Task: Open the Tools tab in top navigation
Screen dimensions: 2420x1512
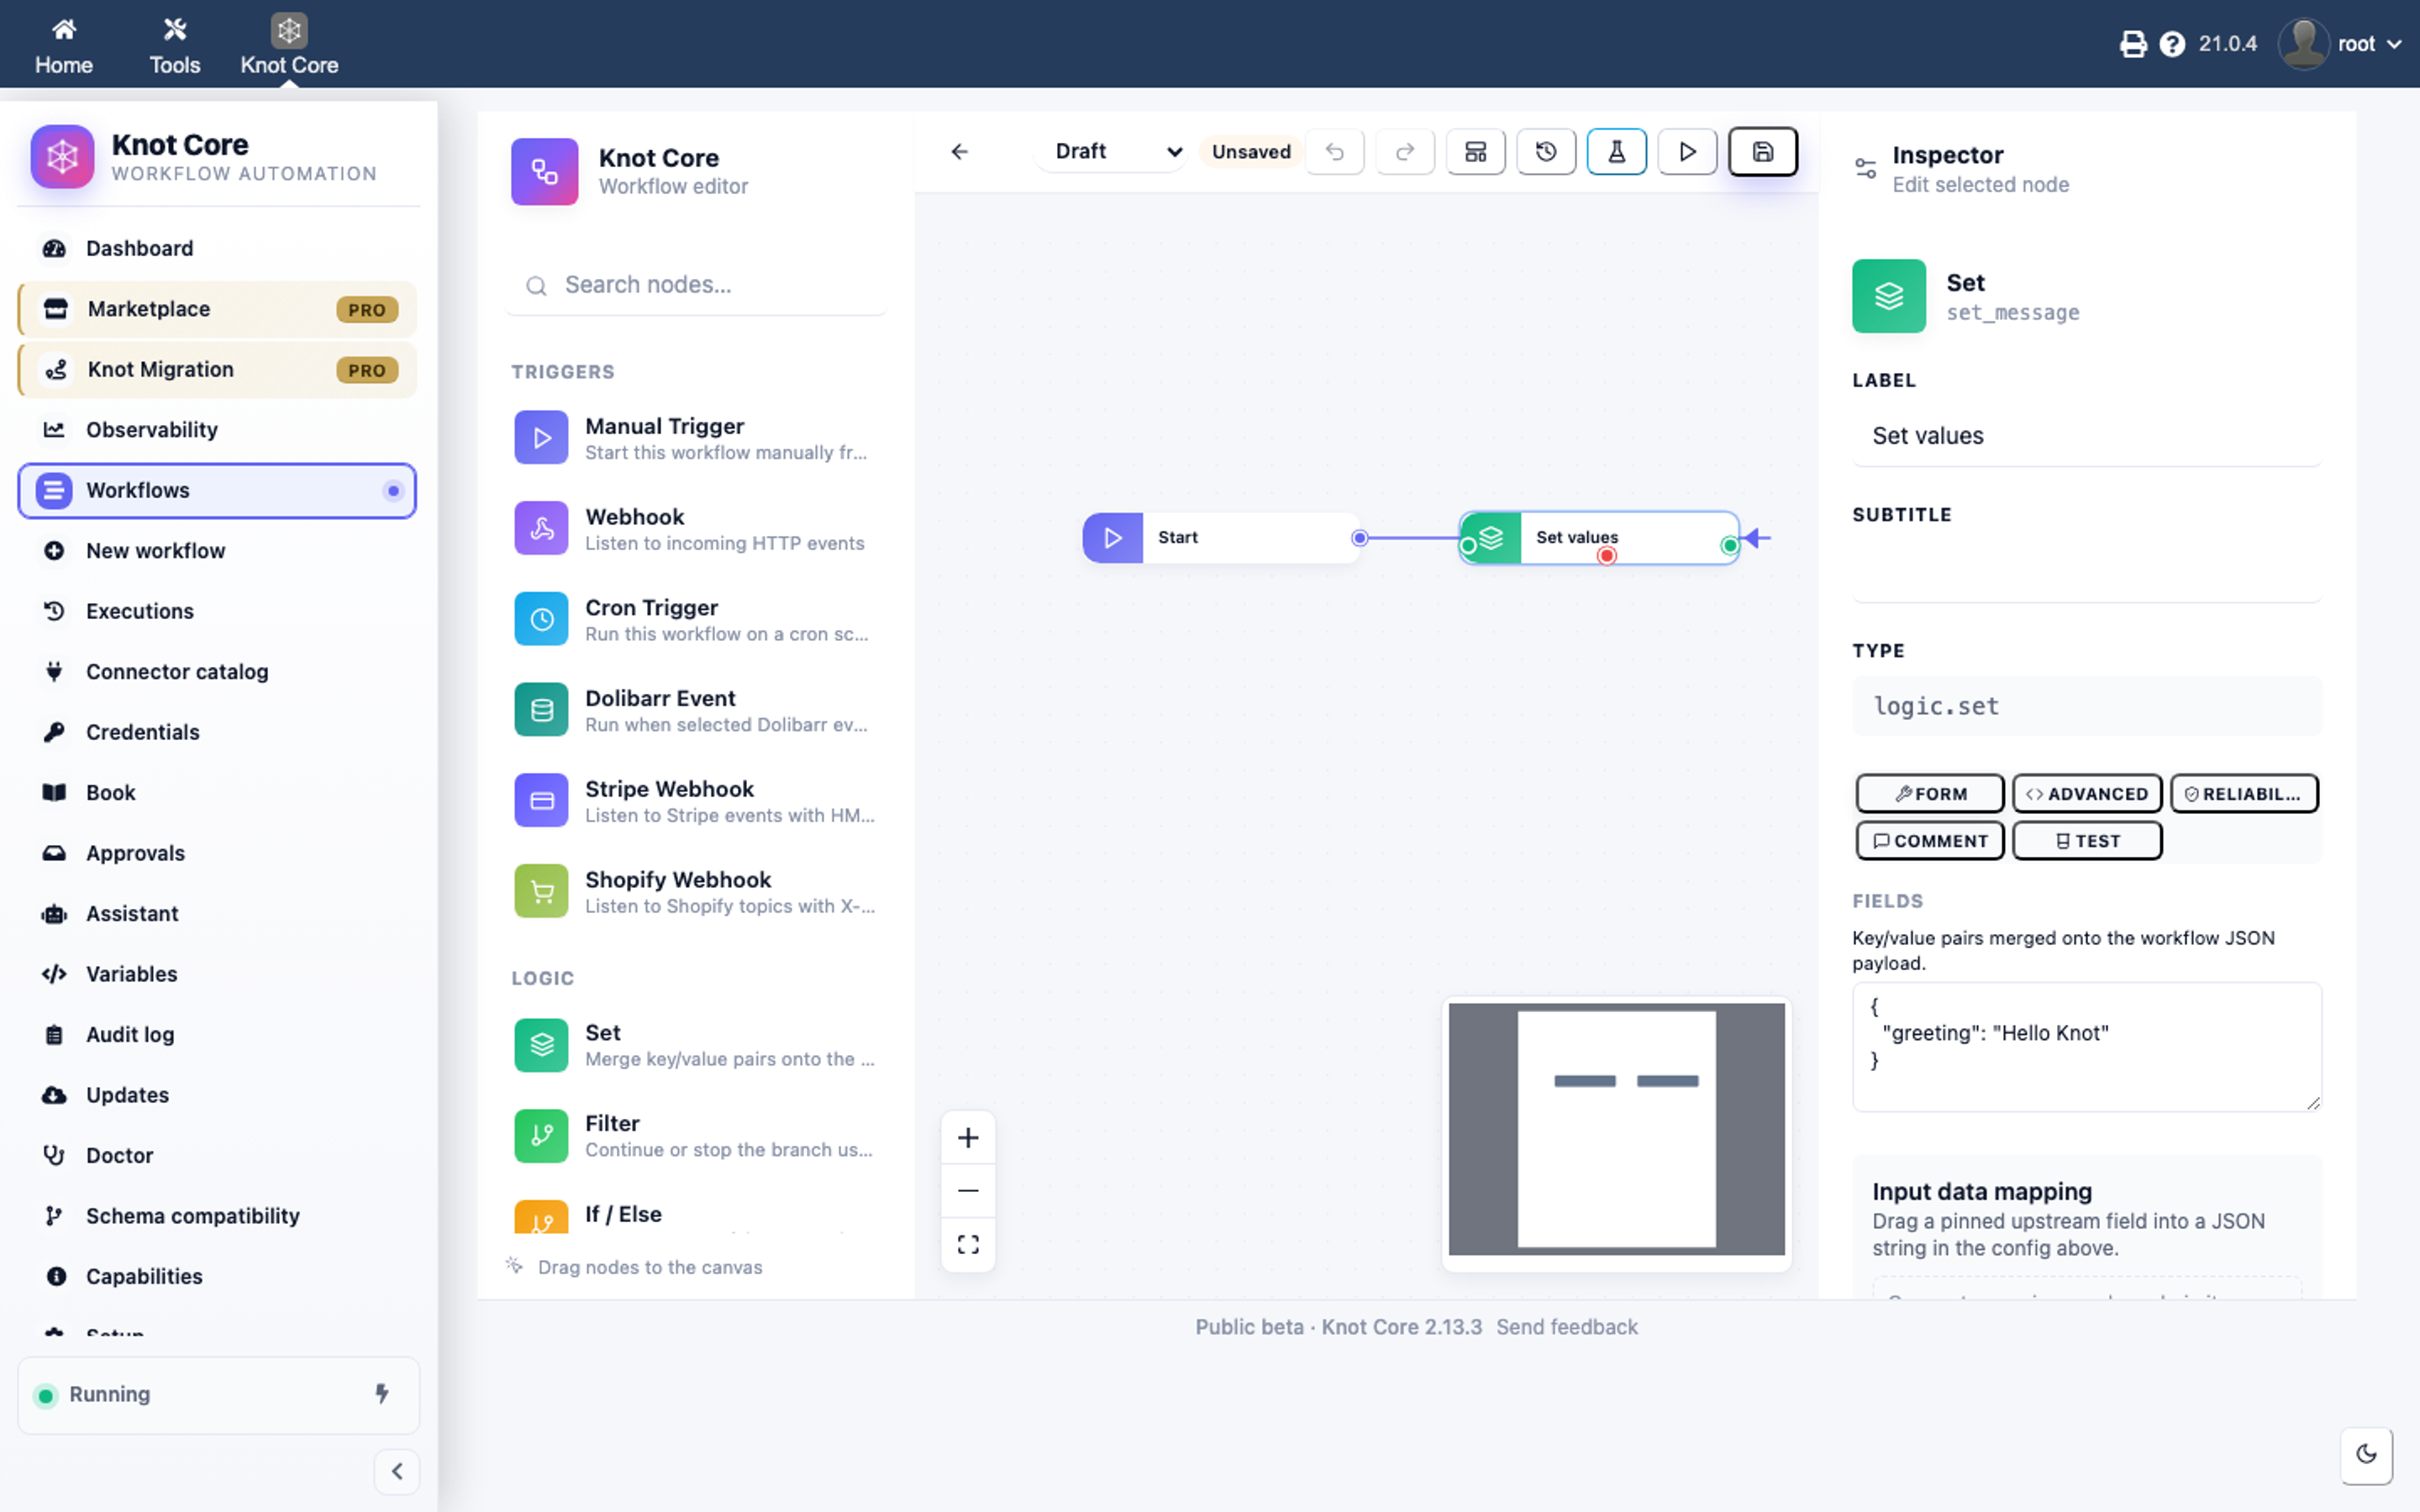Action: [x=175, y=46]
